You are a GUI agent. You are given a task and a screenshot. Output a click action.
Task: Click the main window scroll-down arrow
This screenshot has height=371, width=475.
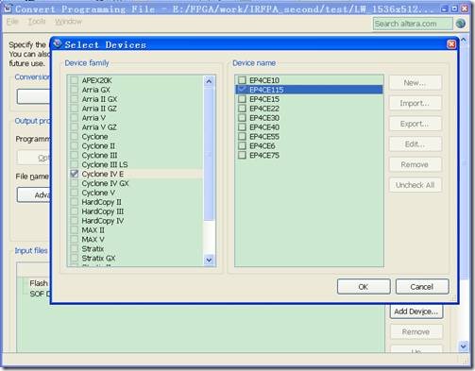click(463, 346)
